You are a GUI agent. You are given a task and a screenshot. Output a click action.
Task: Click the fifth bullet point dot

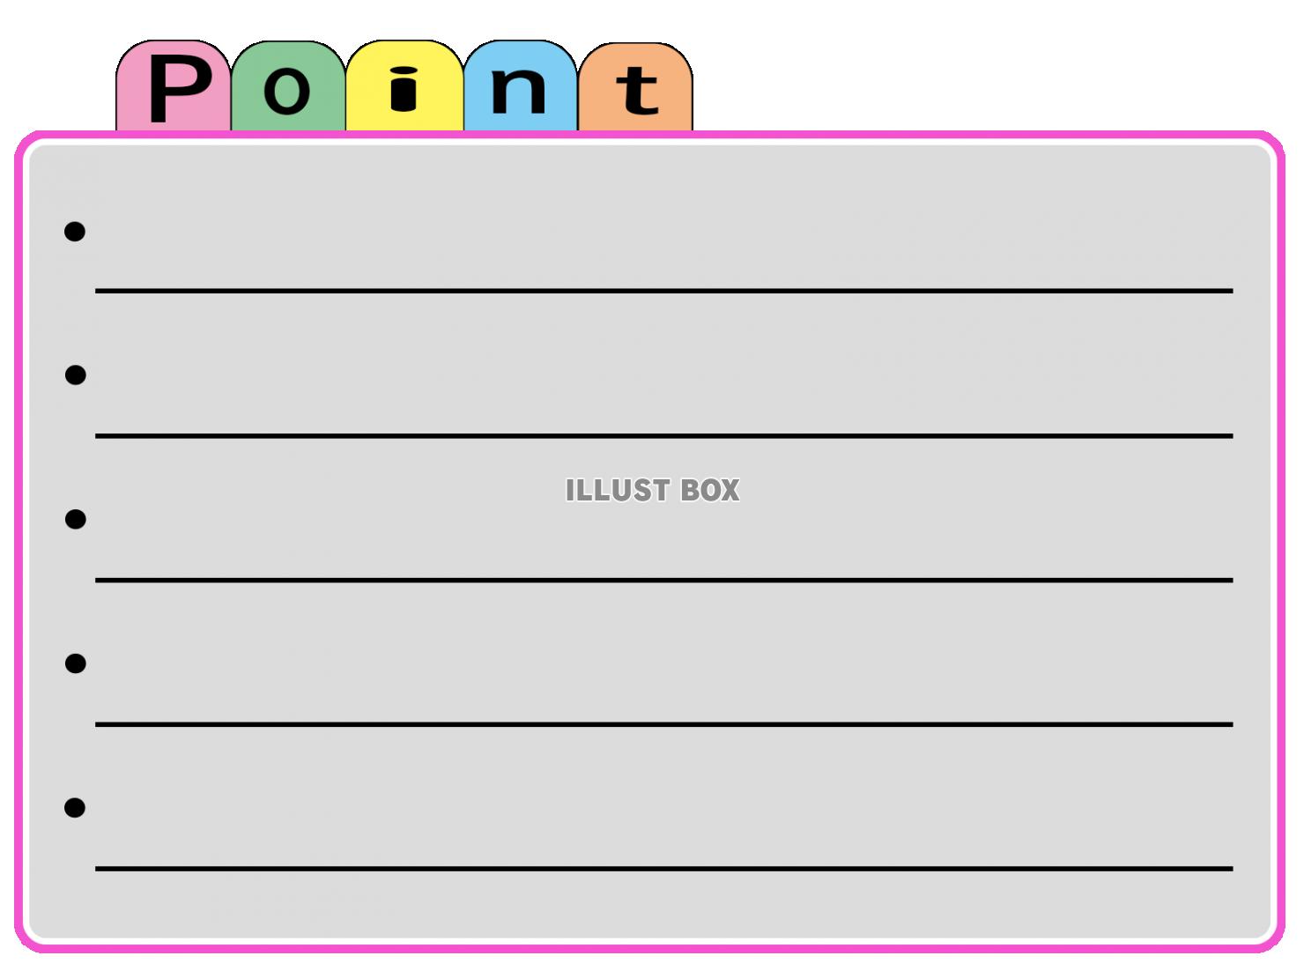click(75, 807)
